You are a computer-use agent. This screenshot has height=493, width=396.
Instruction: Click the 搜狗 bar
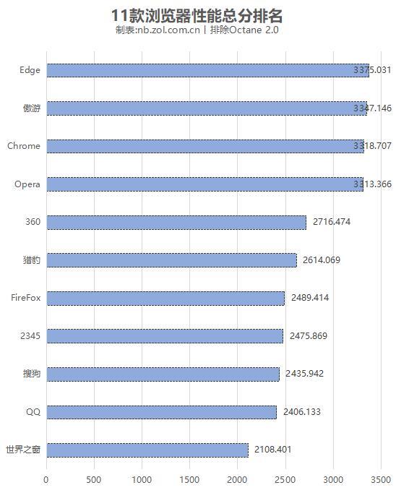point(163,374)
